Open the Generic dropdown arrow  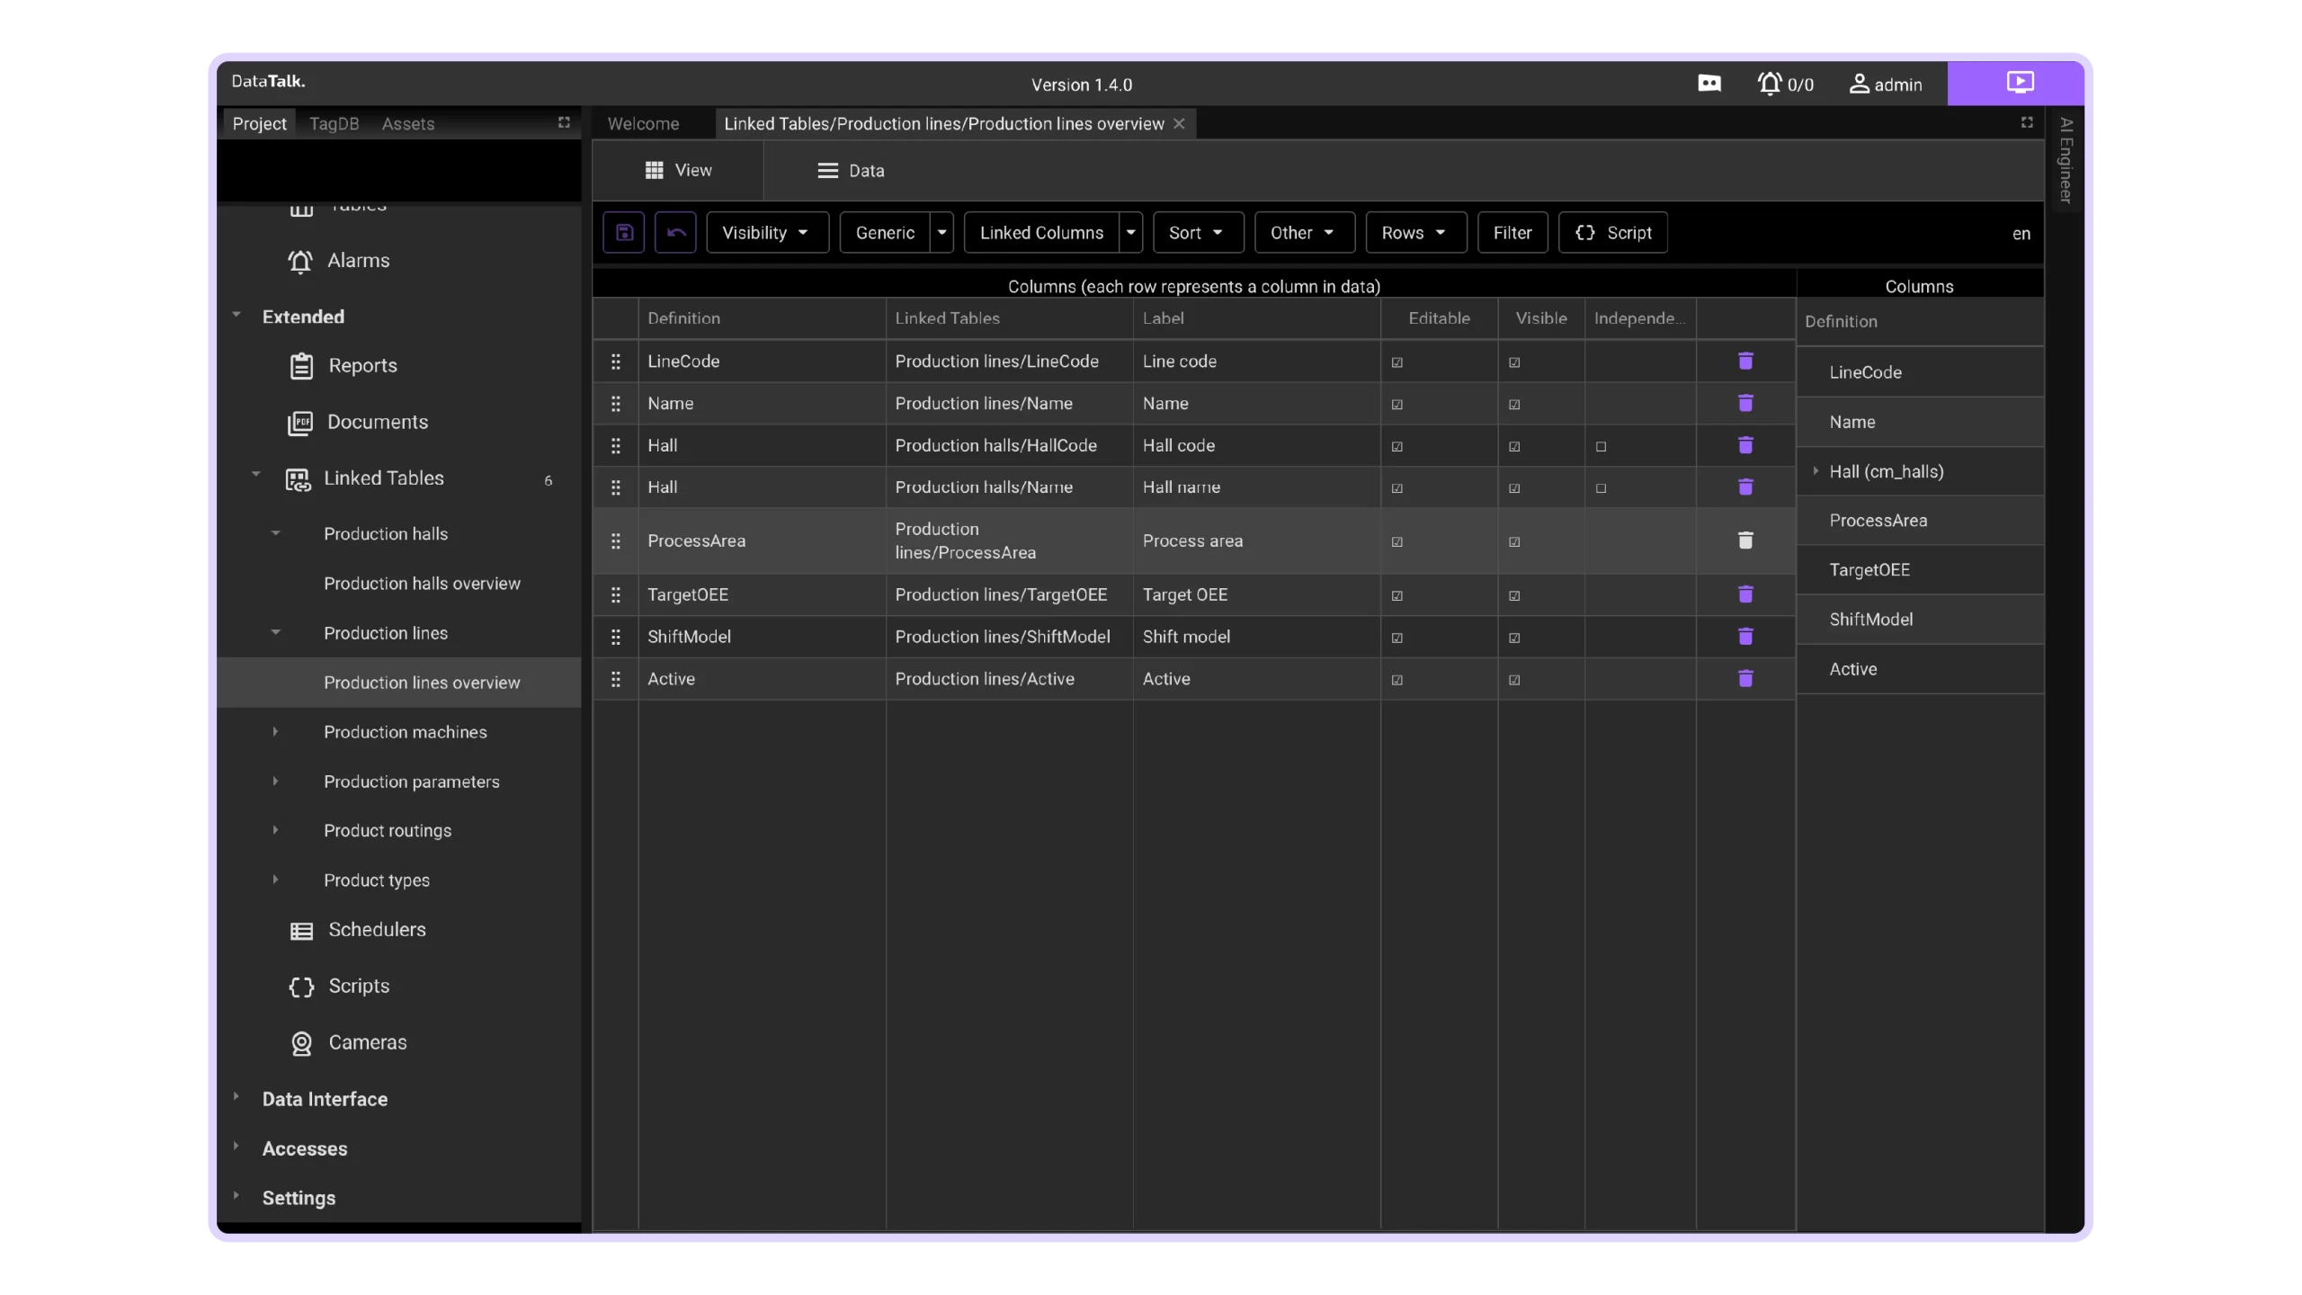pyautogui.click(x=941, y=233)
